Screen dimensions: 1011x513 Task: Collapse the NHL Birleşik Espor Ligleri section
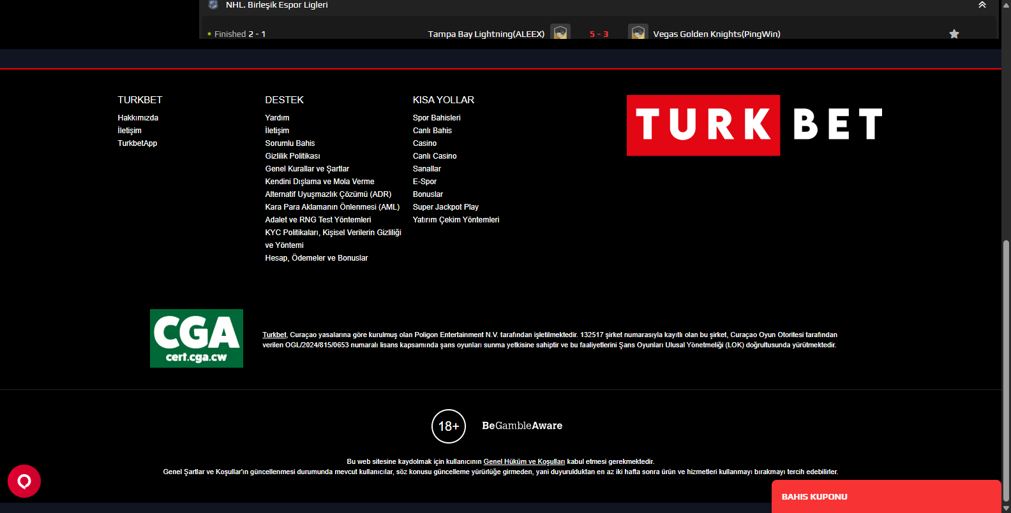982,5
